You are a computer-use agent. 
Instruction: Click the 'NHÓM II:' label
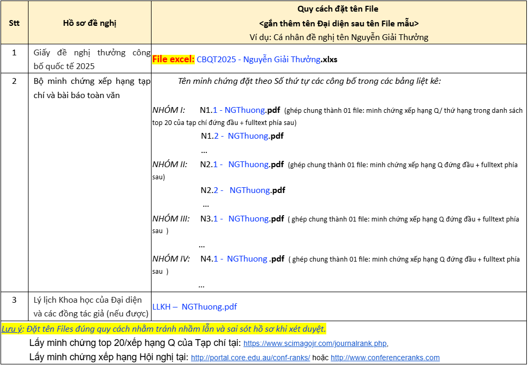169,165
